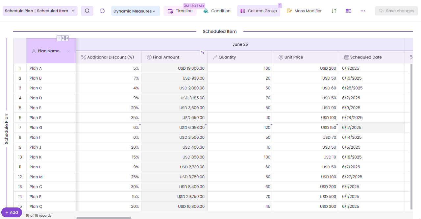This screenshot has width=421, height=219.
Task: Click the lock icon on Final Amount column
Action: click(202, 53)
